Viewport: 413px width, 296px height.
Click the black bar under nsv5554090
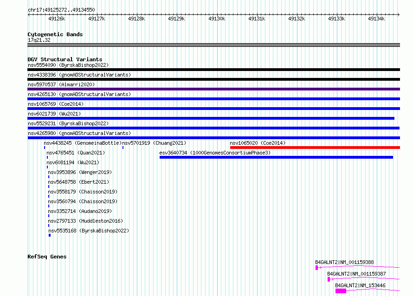(213, 70)
